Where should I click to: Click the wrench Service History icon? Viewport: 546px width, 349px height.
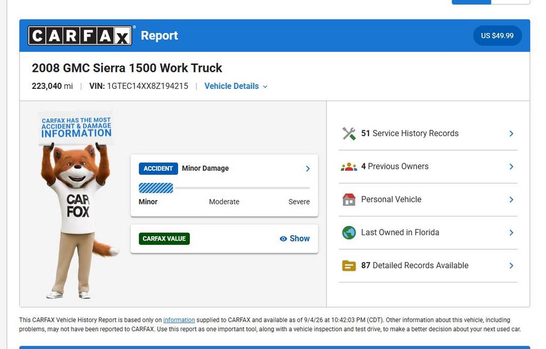[x=349, y=134]
